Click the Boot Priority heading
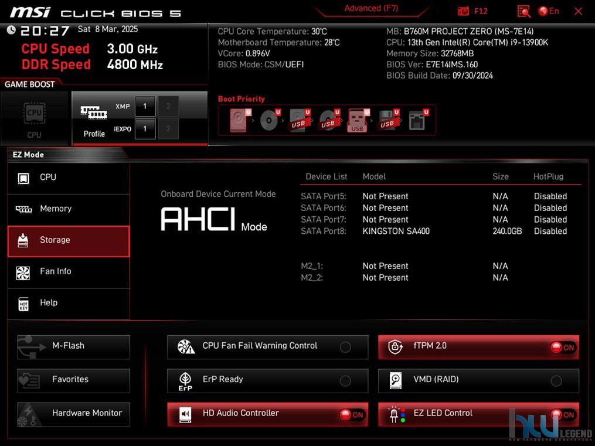The width and height of the screenshot is (595, 446). 242,99
